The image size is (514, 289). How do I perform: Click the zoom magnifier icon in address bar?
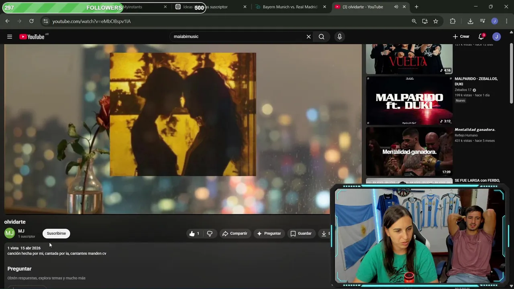coord(414,21)
